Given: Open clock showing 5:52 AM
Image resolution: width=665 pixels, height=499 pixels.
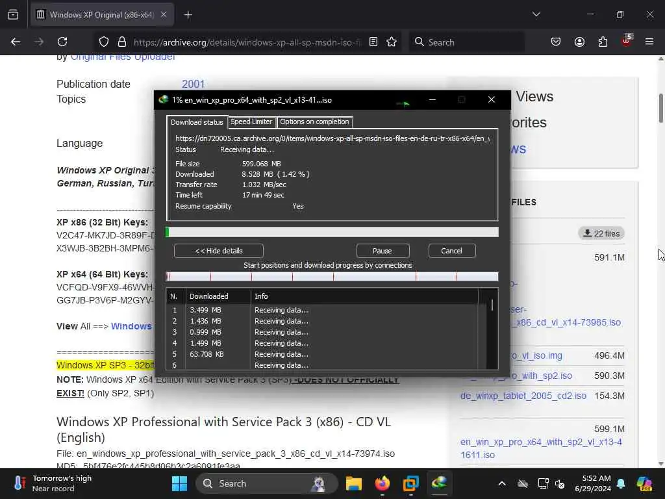Looking at the screenshot, I should pos(593,483).
